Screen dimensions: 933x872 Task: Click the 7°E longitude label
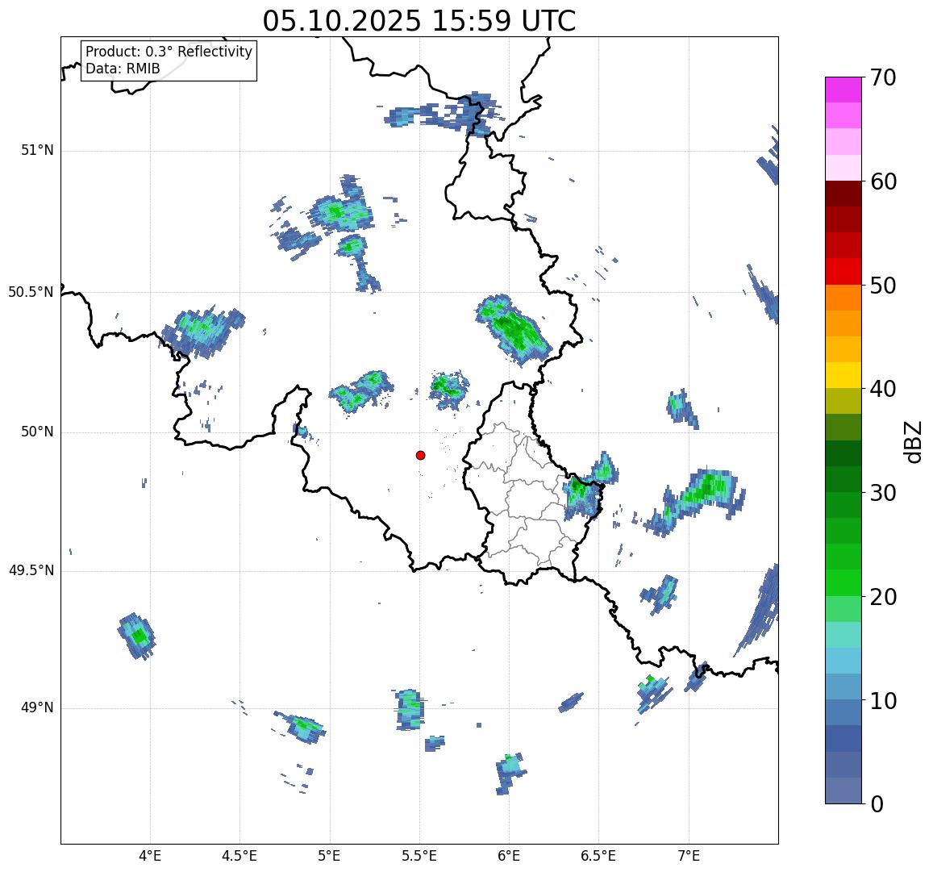[x=689, y=856]
